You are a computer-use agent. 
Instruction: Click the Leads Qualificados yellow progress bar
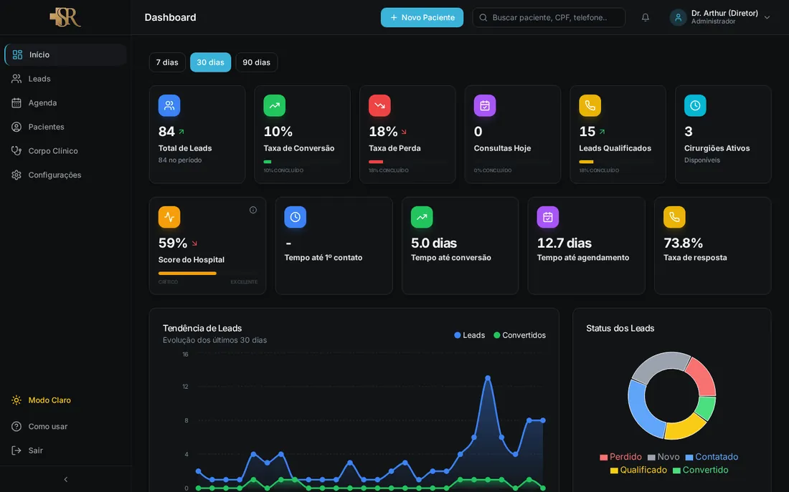586,162
